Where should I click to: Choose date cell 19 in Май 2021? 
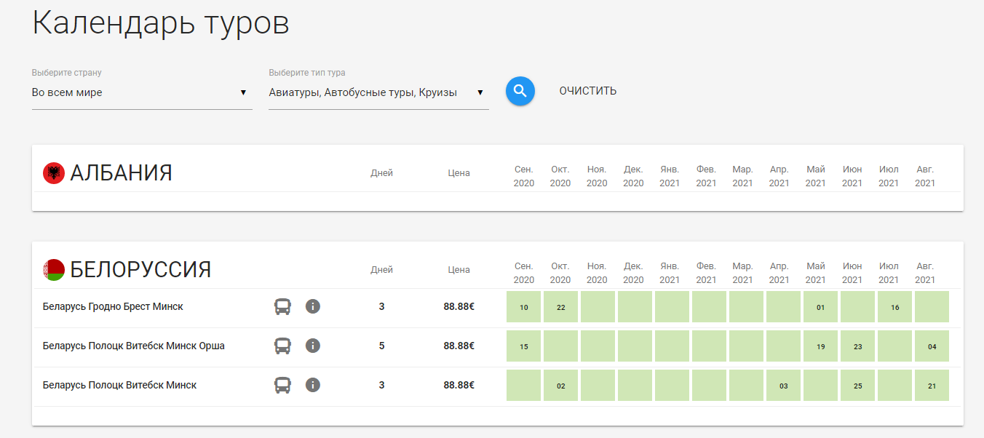pos(820,346)
